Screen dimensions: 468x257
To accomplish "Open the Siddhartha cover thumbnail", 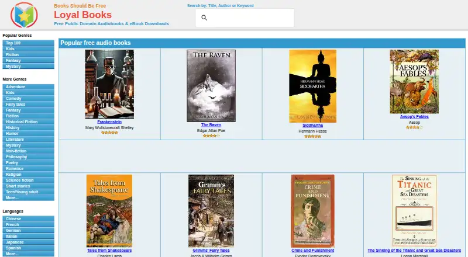I will click(312, 86).
